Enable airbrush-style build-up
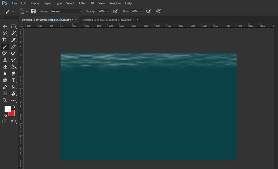Image resolution: width=278 pixels, height=169 pixels. [x=149, y=11]
